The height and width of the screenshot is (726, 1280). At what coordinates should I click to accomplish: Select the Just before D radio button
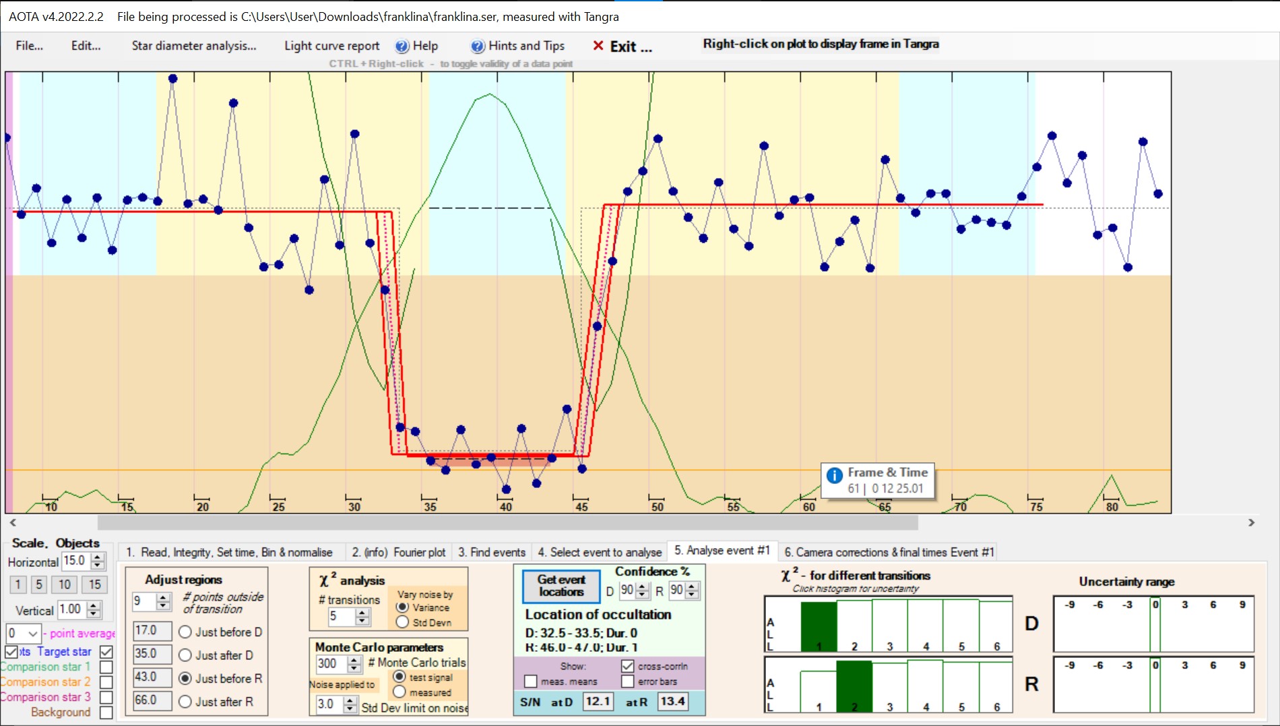(185, 632)
